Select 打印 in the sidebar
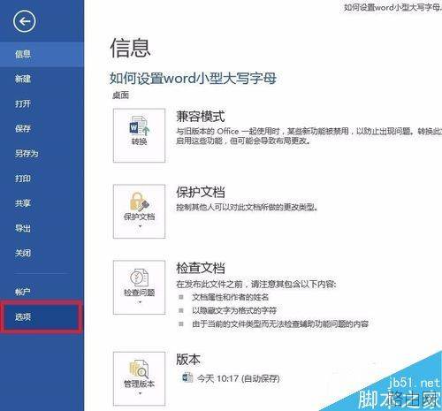 pyautogui.click(x=42, y=179)
